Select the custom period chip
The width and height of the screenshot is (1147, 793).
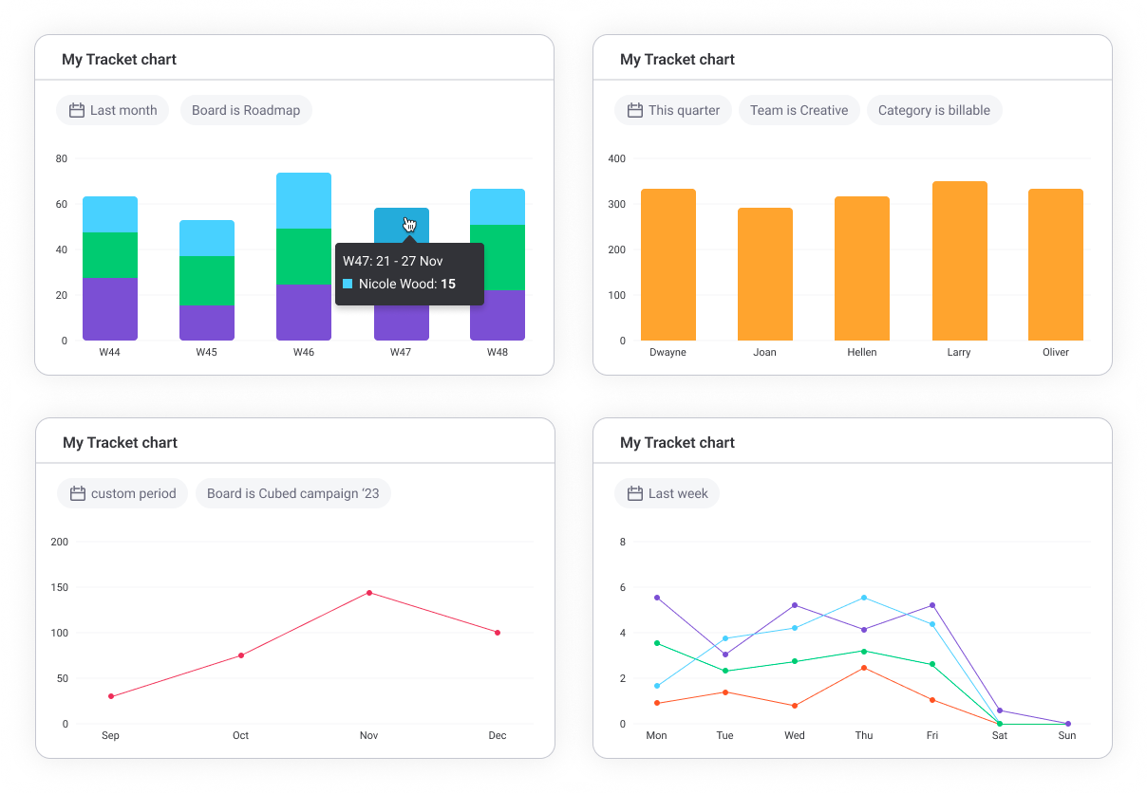coord(122,493)
